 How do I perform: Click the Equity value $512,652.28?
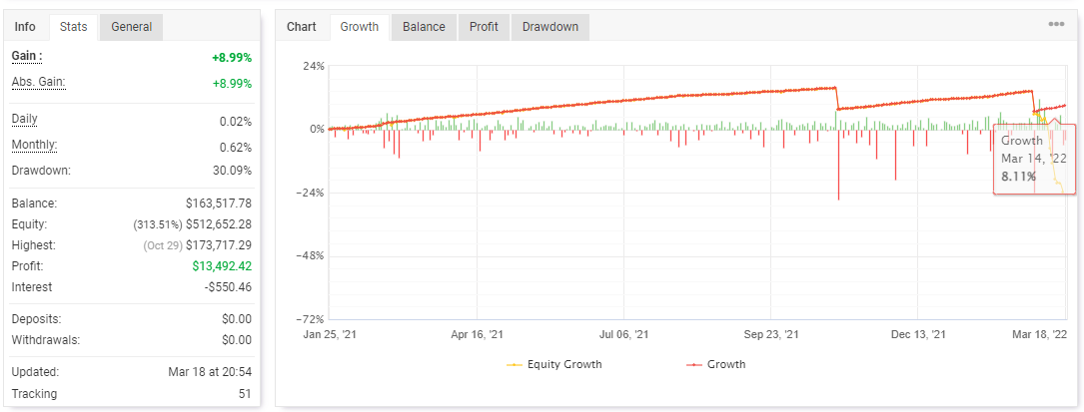[x=219, y=224]
